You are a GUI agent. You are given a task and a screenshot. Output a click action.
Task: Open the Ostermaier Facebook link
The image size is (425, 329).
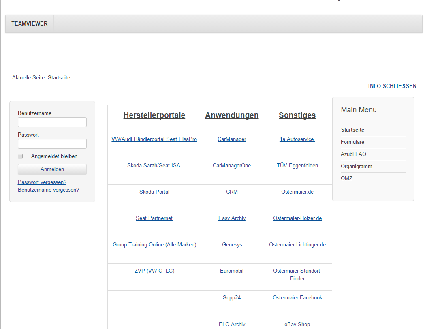(x=297, y=297)
